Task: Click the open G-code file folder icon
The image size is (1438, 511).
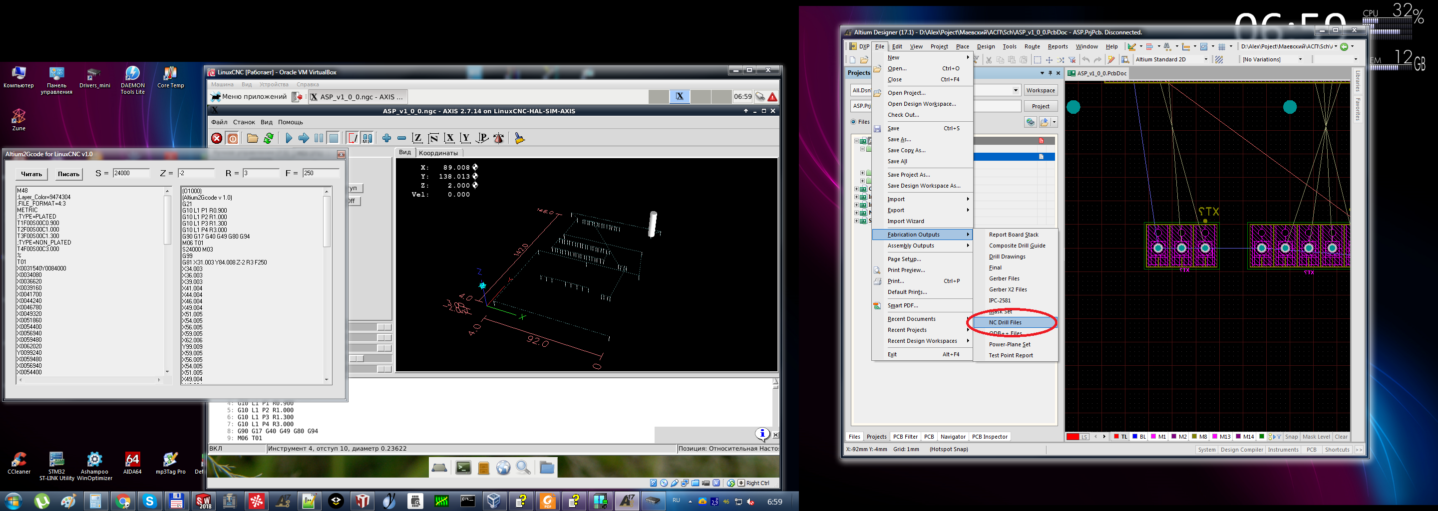Action: 252,138
